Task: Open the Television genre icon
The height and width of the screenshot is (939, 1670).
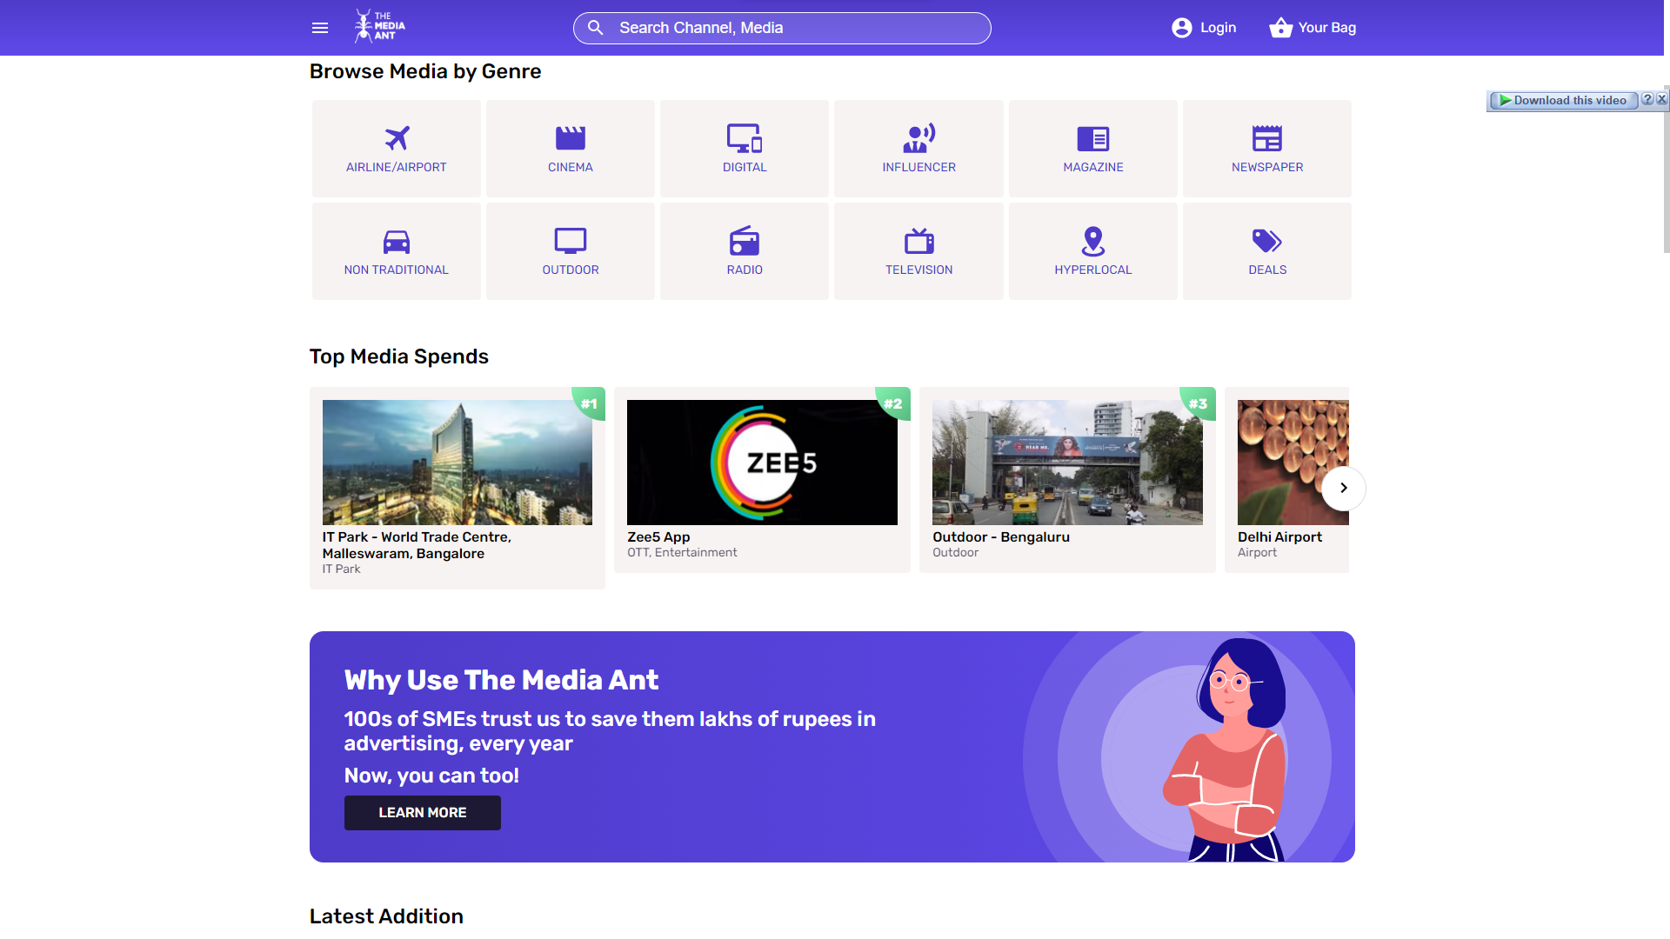Action: (x=918, y=241)
